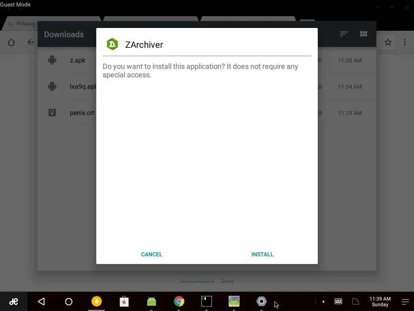Screen dimensions: 414x311
Task: Open Chrome in taskbar
Action: [x=179, y=301]
